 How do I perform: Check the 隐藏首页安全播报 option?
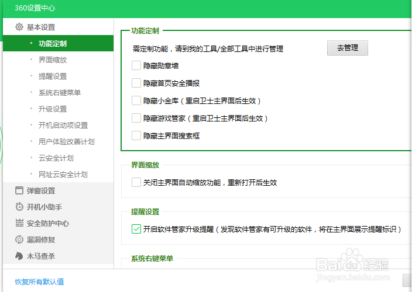(x=136, y=83)
